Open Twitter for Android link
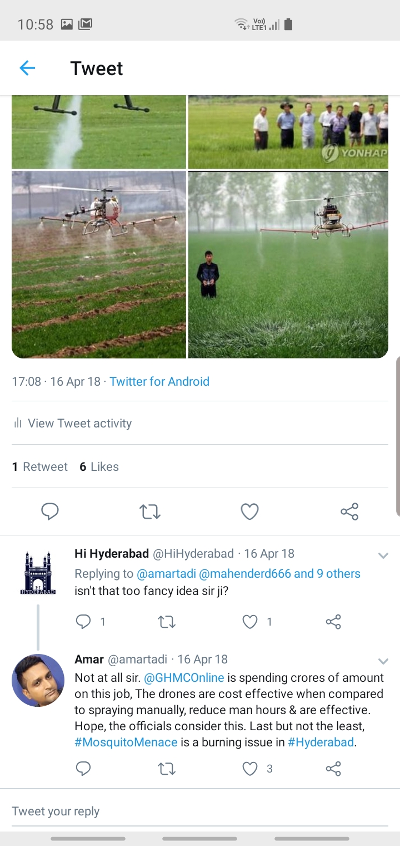 [159, 381]
